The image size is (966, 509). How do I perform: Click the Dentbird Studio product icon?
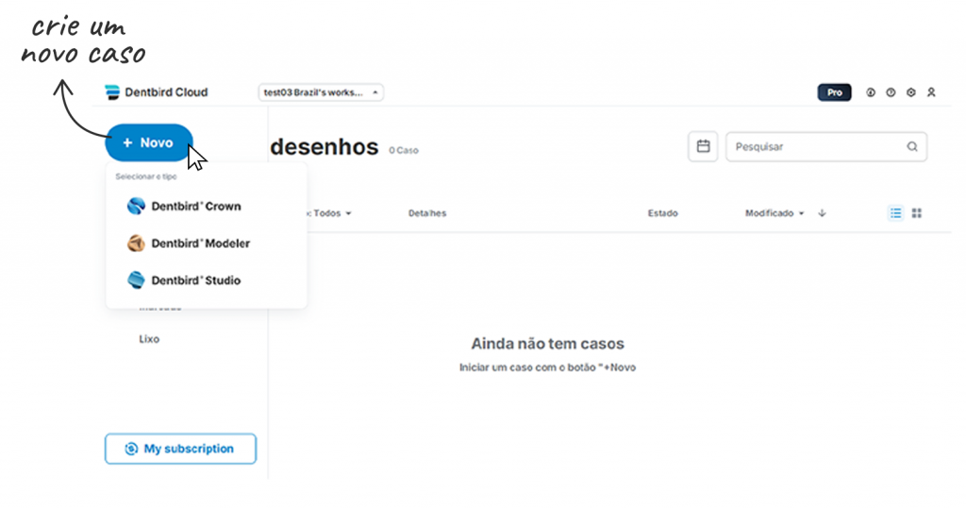tap(136, 280)
